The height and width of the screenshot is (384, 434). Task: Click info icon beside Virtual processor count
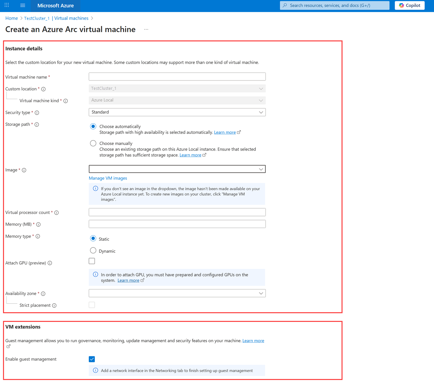[x=56, y=213]
